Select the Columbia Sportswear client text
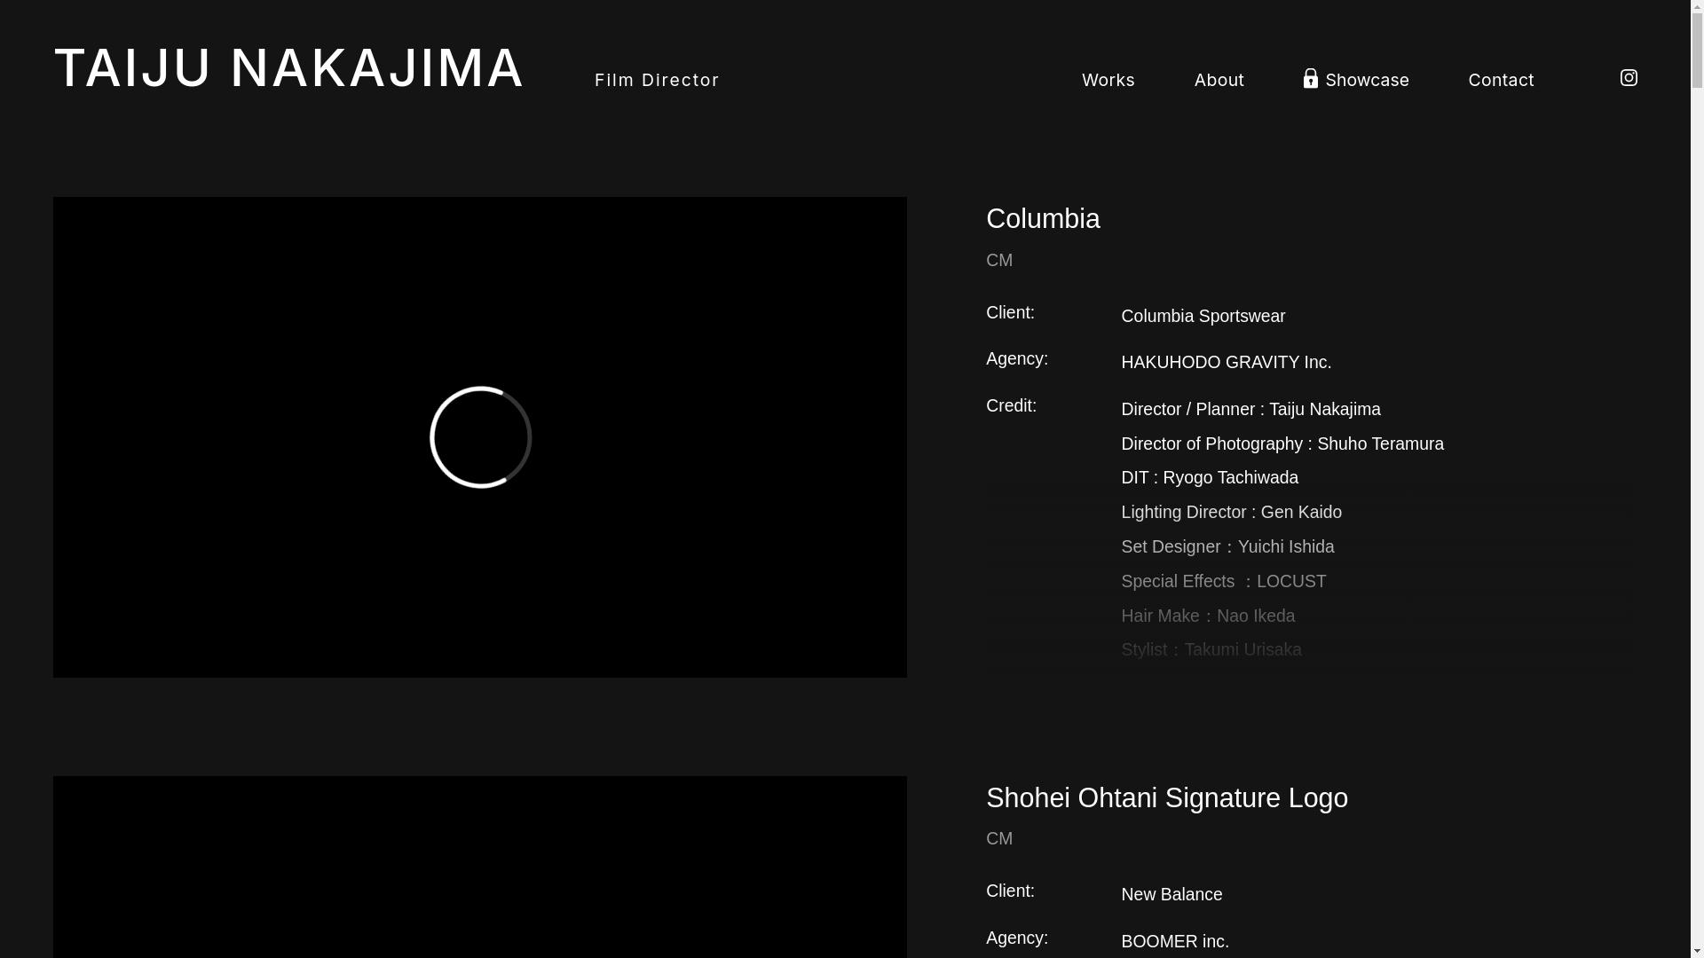The height and width of the screenshot is (958, 1704). (x=1203, y=316)
